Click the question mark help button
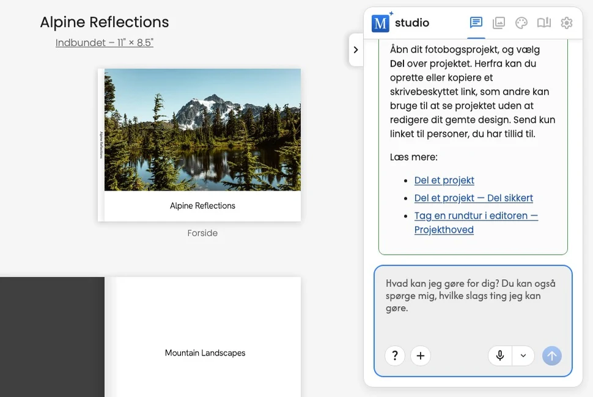The height and width of the screenshot is (397, 593). [x=395, y=355]
